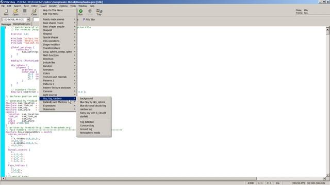The width and height of the screenshot is (330, 185).
Task: Open Textures and Materials submenu
Action: tap(58, 77)
